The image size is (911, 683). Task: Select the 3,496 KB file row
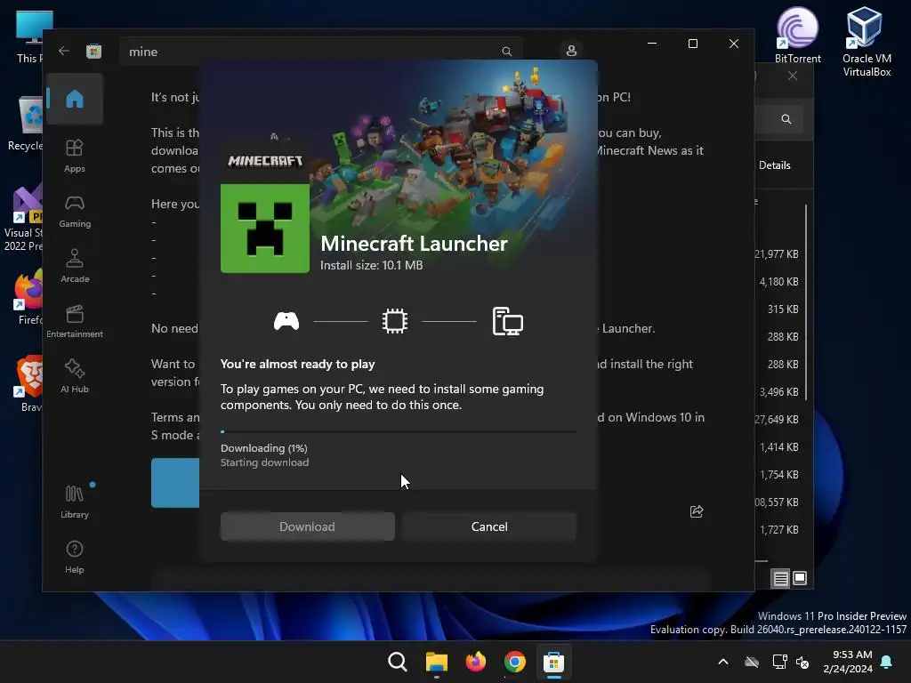click(777, 392)
